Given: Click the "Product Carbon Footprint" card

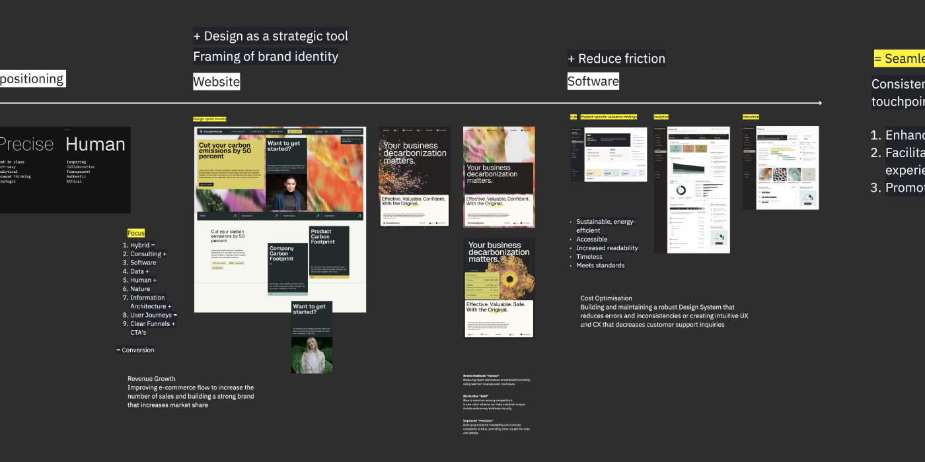Looking at the screenshot, I should pyautogui.click(x=329, y=251).
